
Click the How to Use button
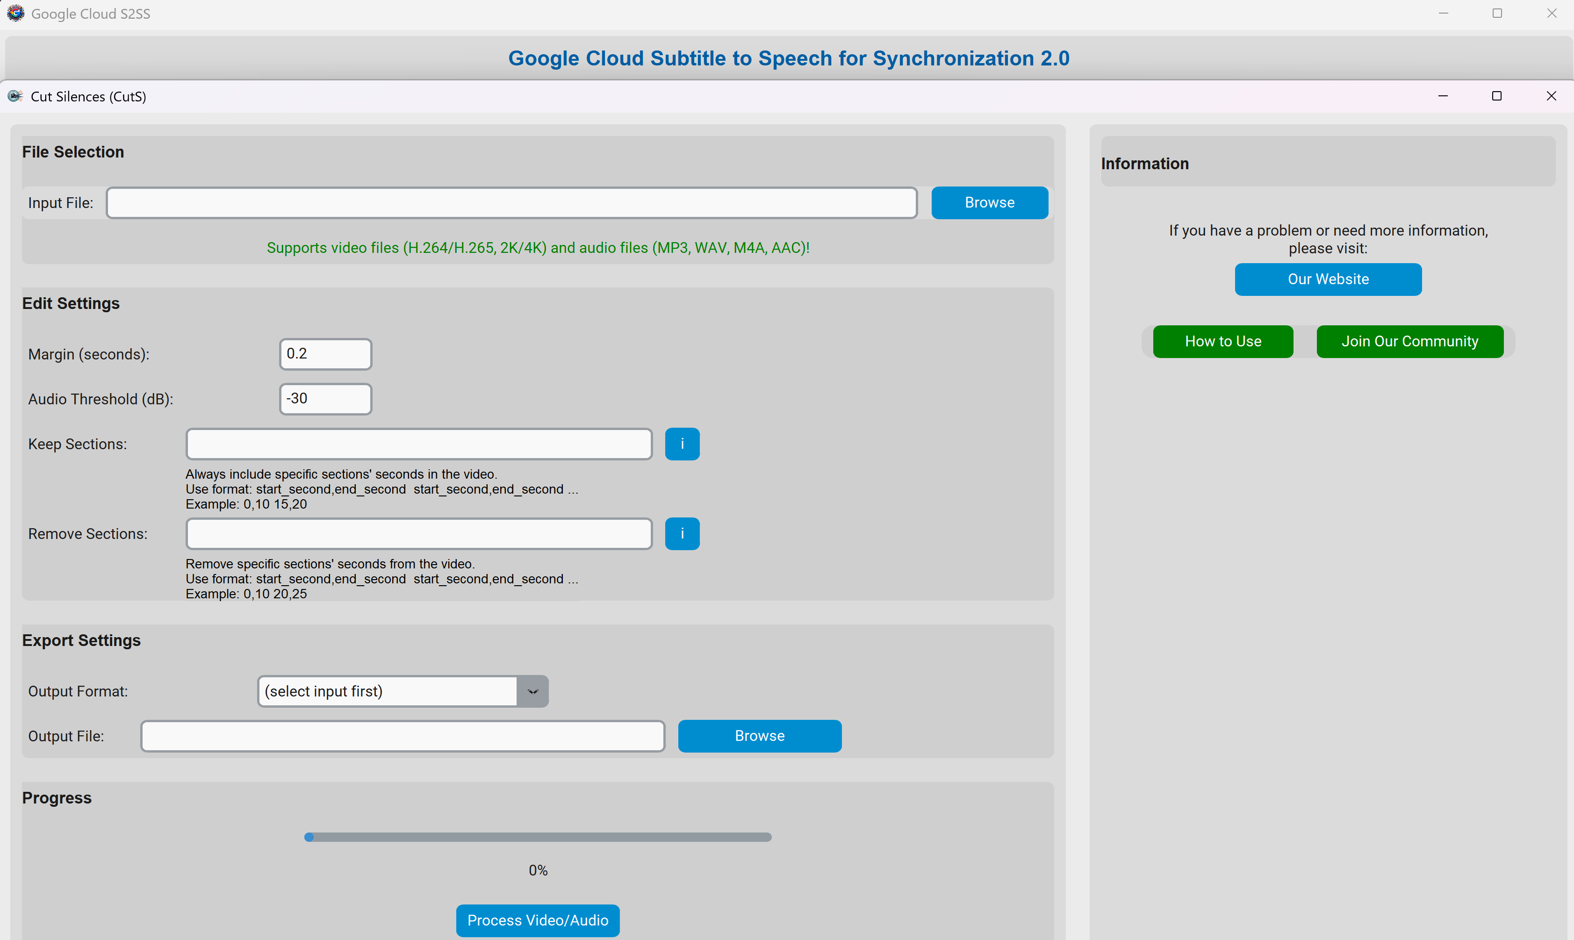(x=1222, y=341)
